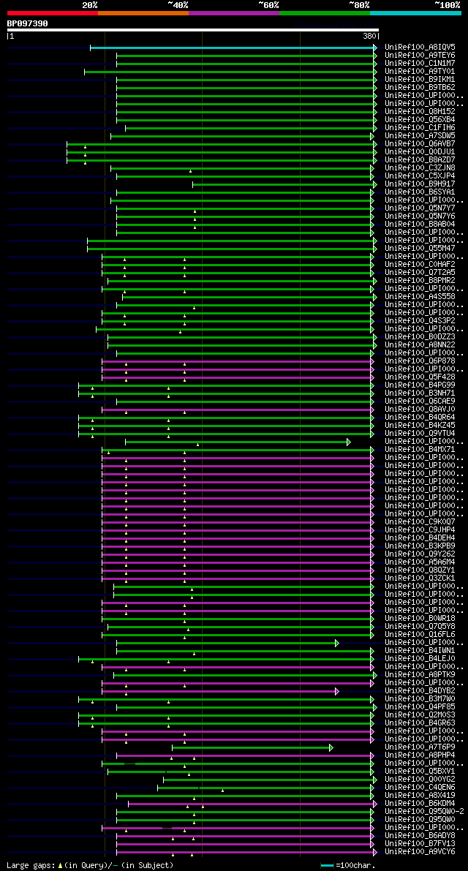The width and height of the screenshot is (468, 871).
Task: Click the =100char. scale legend
Action: (348, 866)
